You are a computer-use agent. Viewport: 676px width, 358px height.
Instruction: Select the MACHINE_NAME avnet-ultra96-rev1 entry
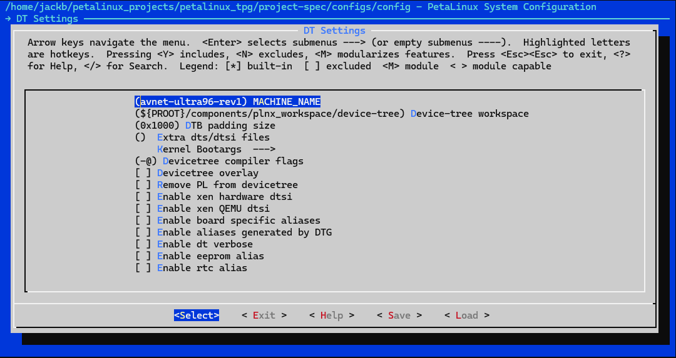[227, 102]
